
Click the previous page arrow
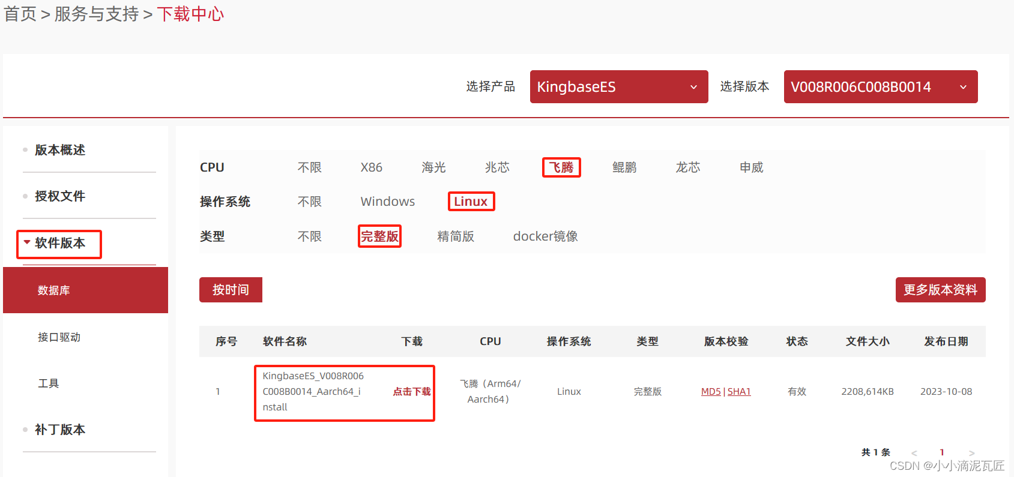[914, 453]
